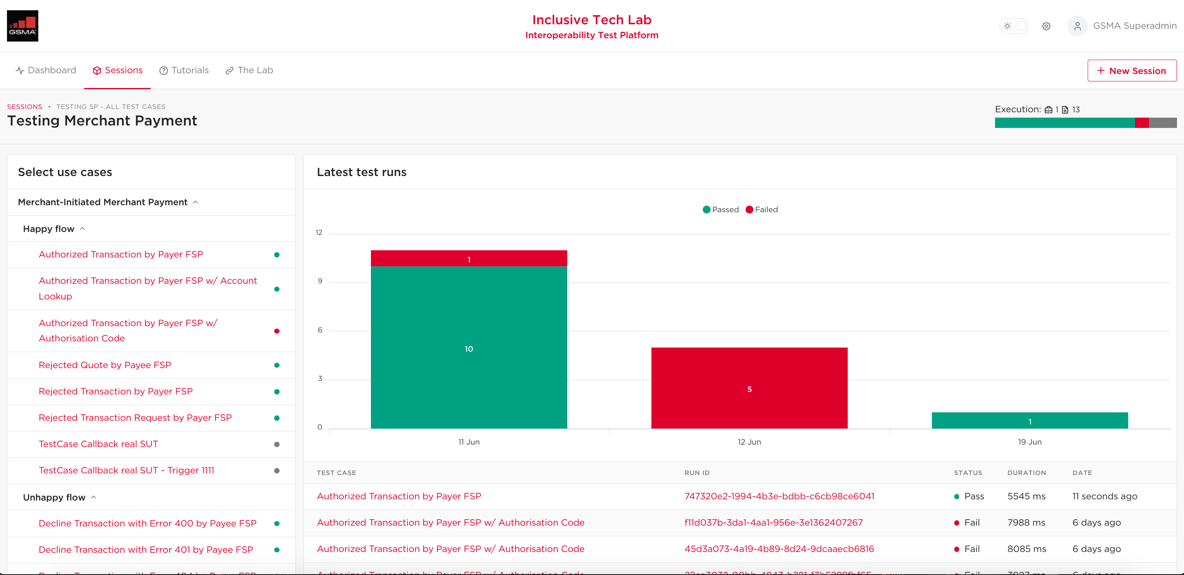
Task: Open Rejected Transaction by Payer FSP
Action: pos(116,391)
